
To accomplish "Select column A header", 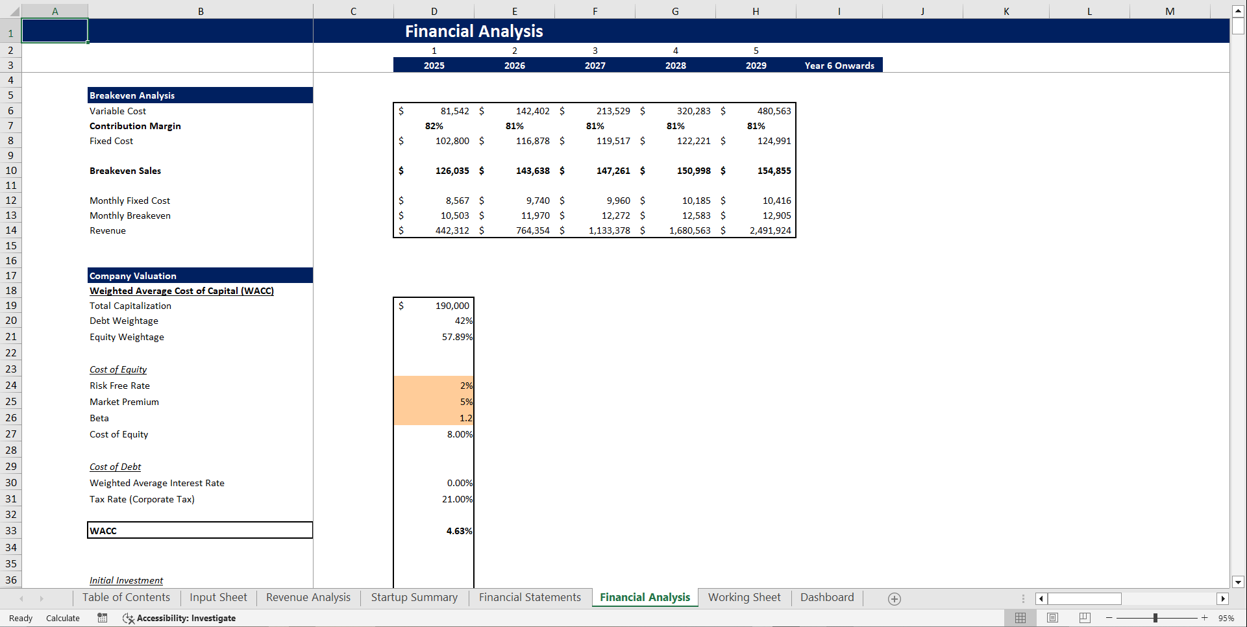I will tap(55, 10).
